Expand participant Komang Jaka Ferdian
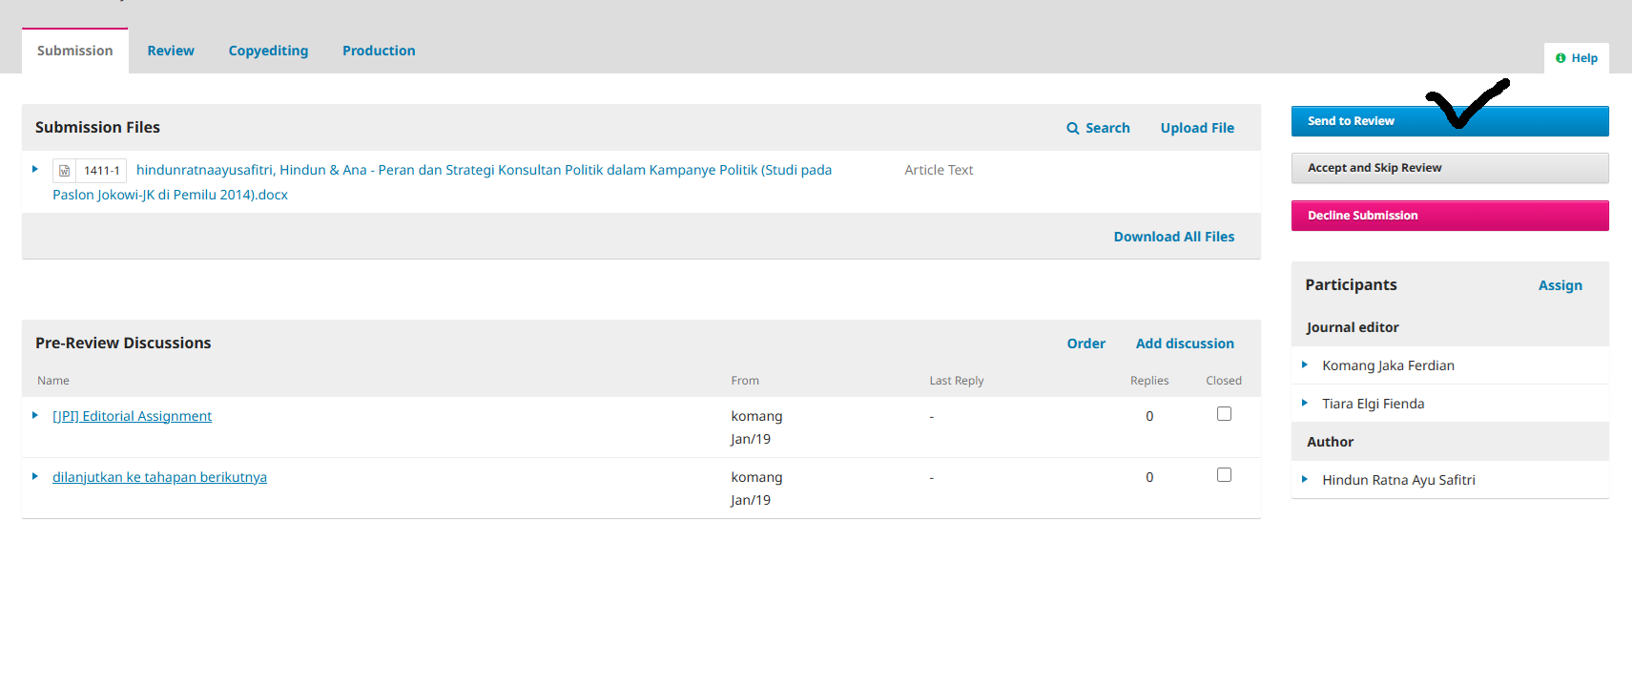Screen dimensions: 1632x687 coord(1305,364)
